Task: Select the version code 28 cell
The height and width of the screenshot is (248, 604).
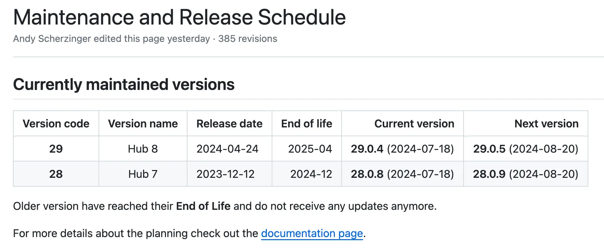Action: click(x=56, y=174)
